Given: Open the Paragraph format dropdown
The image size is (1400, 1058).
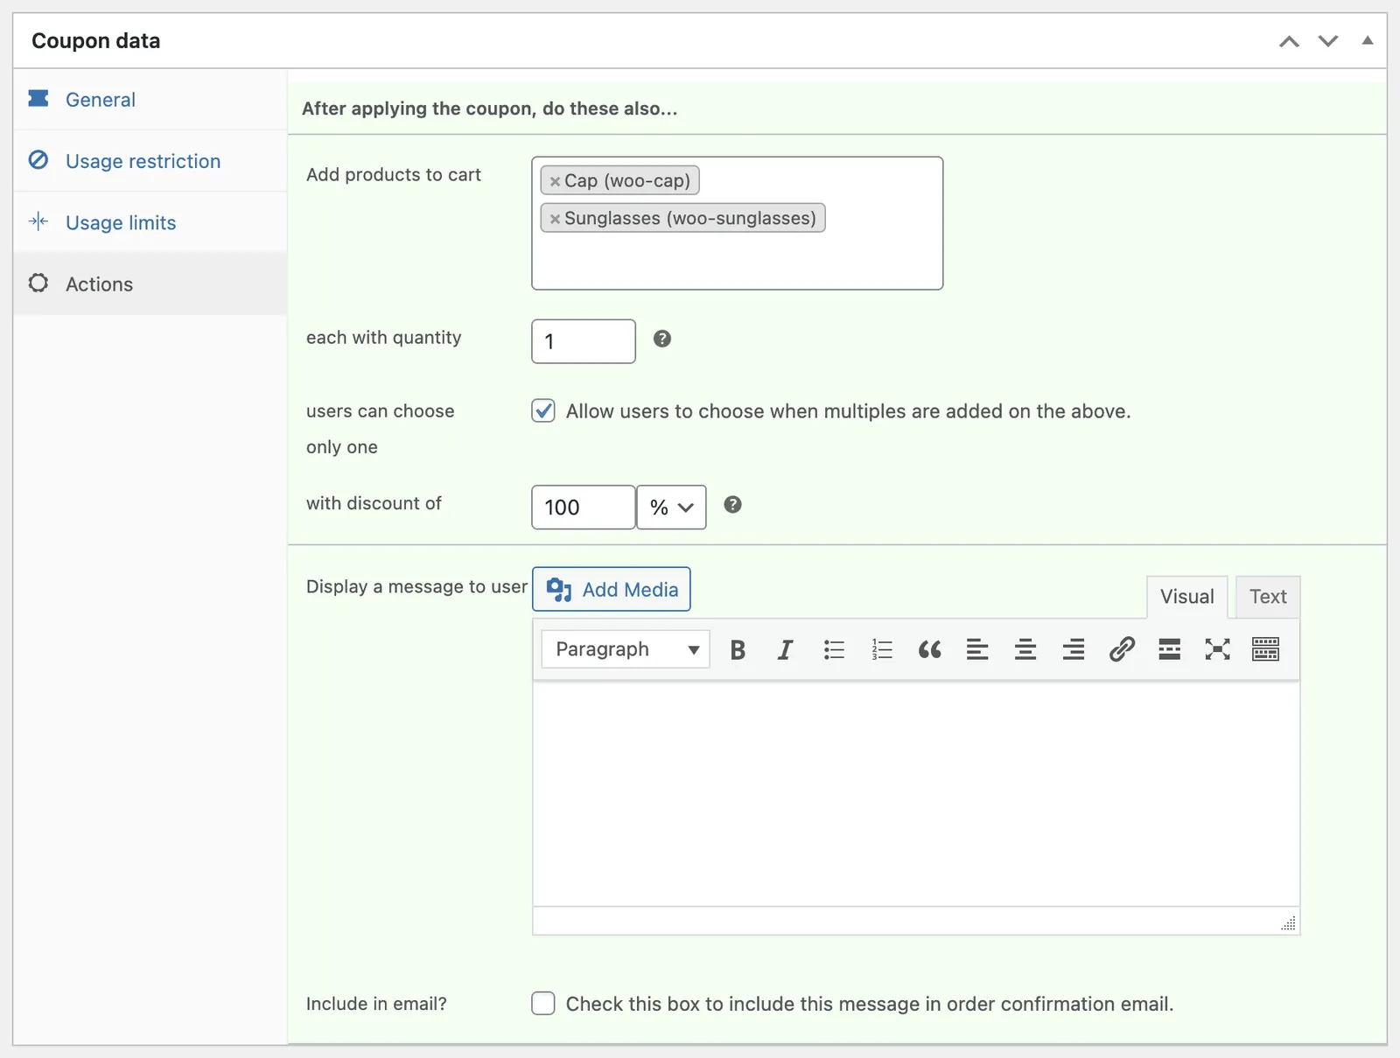Looking at the screenshot, I should point(626,649).
